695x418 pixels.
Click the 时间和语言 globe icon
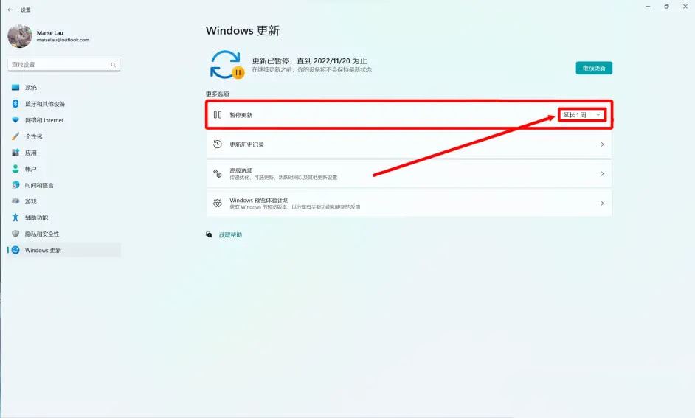click(x=15, y=184)
